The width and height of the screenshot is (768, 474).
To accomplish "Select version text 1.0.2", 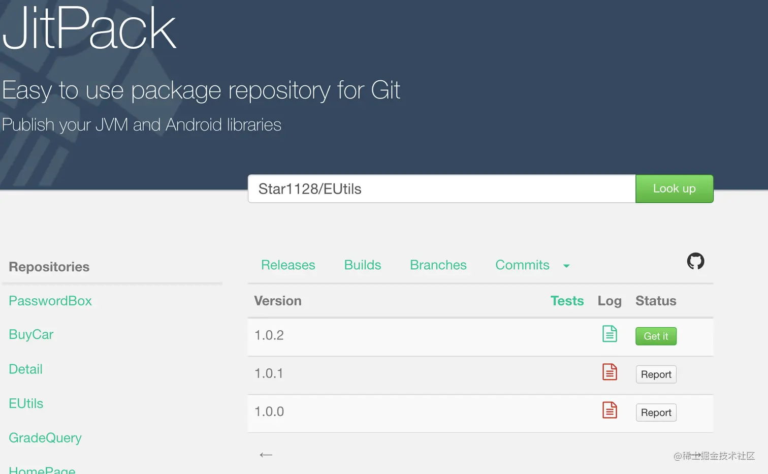I will [269, 335].
